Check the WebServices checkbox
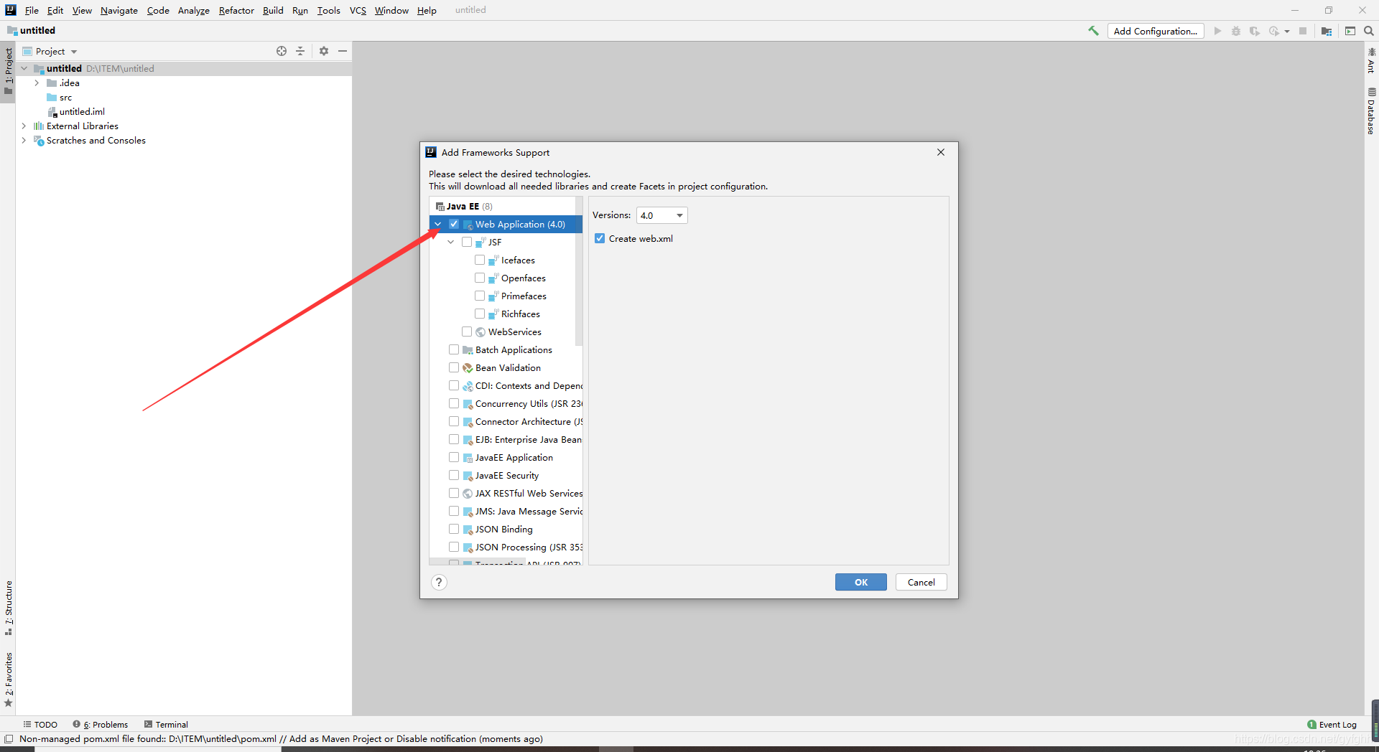The width and height of the screenshot is (1379, 752). pos(467,332)
